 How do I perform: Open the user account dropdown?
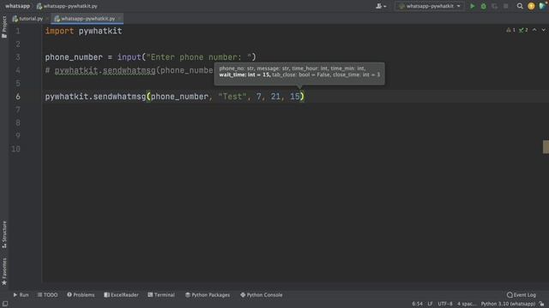(381, 6)
